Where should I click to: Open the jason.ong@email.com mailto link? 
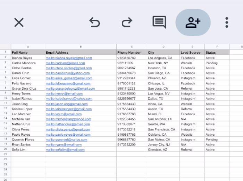(67, 104)
